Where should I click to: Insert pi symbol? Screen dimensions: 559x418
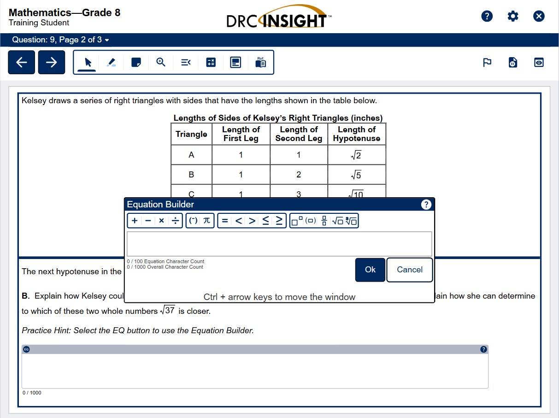pyautogui.click(x=206, y=221)
